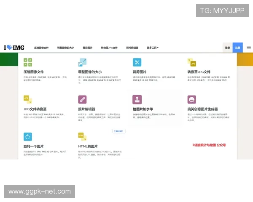Select 裁剪图片 in the top navigation
Screen dimensions: 253x202
pos(88,48)
